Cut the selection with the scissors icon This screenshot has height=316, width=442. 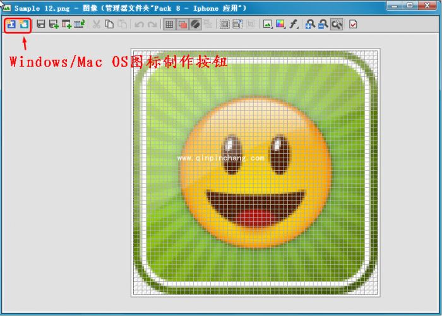(96, 24)
